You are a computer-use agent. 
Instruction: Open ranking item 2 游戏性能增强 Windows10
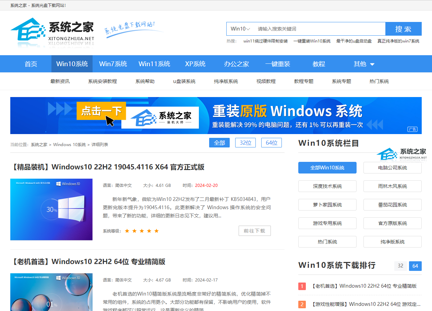(366, 304)
